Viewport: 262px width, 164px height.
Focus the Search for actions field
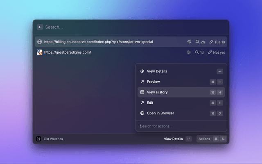[x=180, y=126]
